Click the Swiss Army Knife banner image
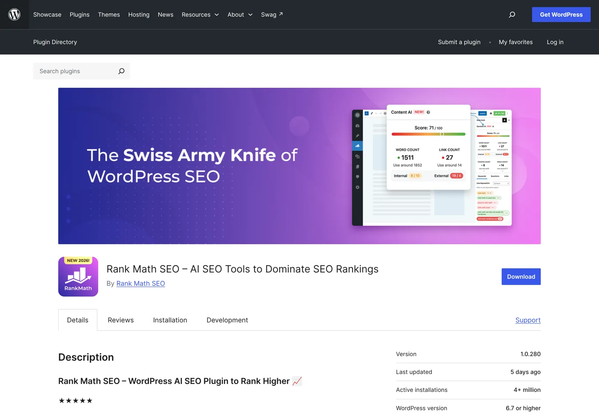The width and height of the screenshot is (599, 416). (299, 166)
